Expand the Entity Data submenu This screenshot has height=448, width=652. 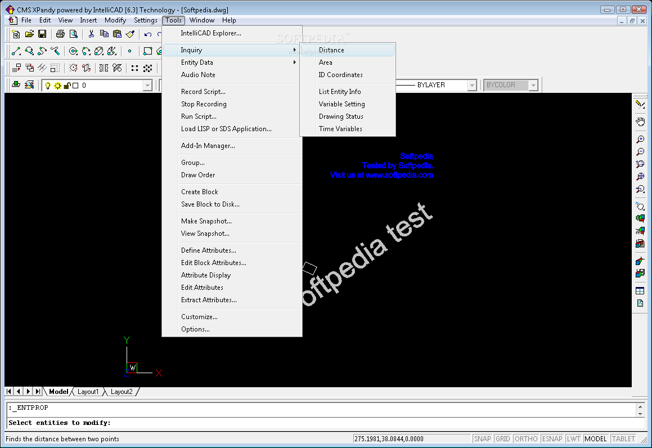coord(232,62)
